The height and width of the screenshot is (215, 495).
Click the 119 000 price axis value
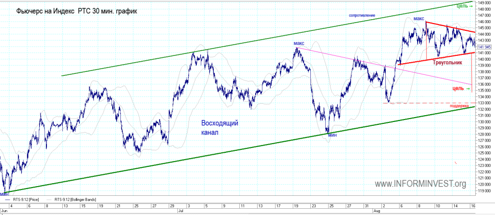[484, 191]
